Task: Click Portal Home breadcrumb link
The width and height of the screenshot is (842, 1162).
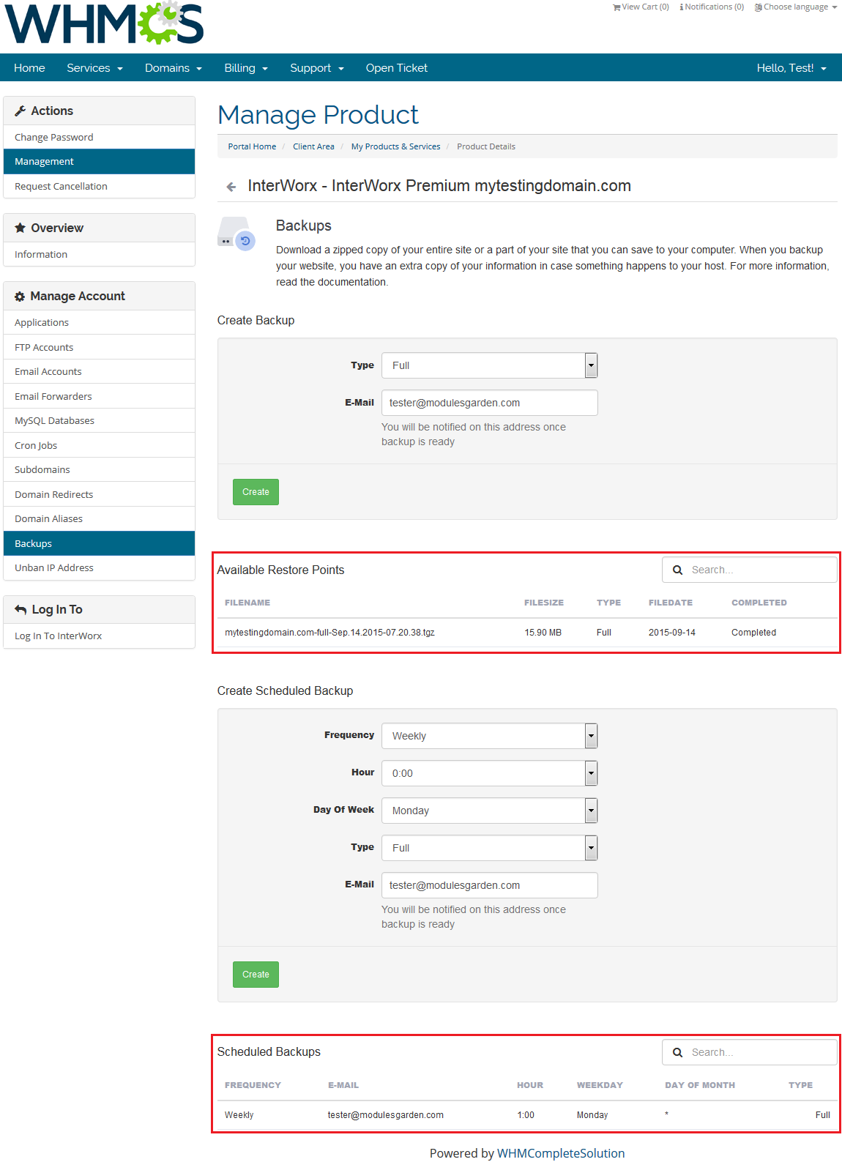Action: tap(252, 146)
